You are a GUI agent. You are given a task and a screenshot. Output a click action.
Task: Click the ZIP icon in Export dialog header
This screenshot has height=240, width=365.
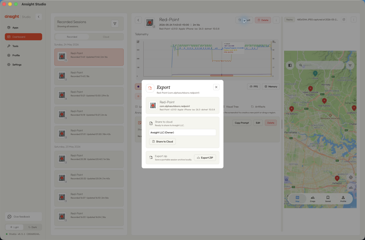tap(150, 88)
